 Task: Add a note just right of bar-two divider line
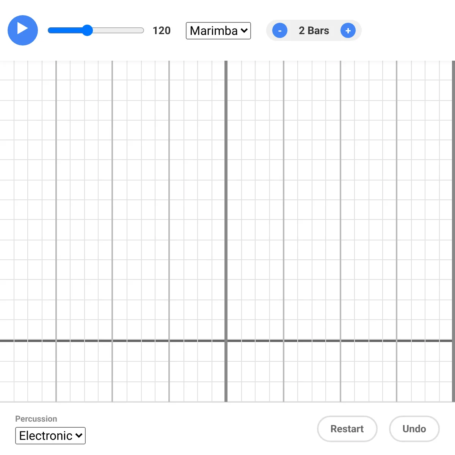coord(234,71)
